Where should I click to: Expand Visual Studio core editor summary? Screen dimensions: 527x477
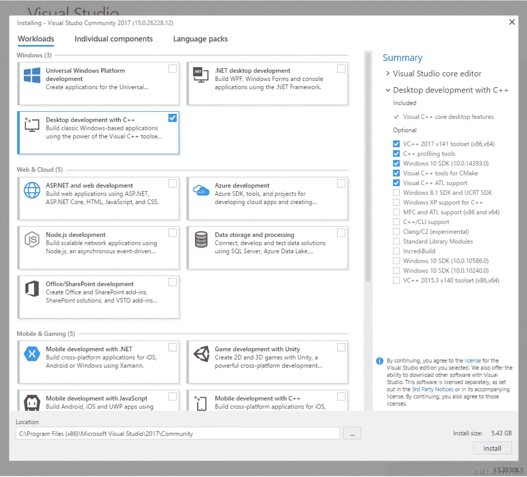388,74
